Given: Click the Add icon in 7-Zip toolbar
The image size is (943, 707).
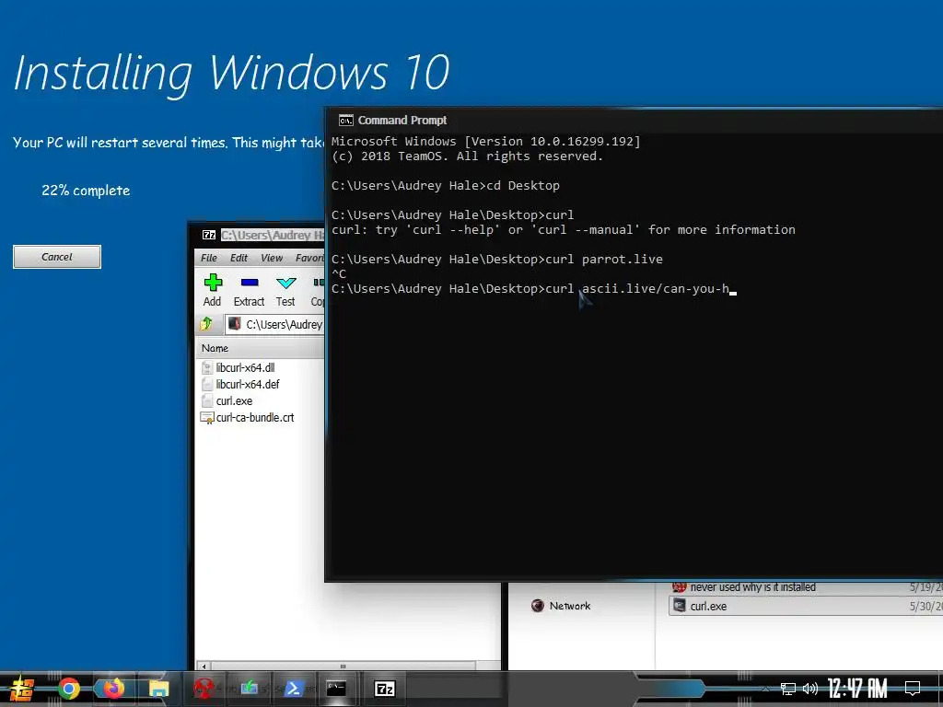Looking at the screenshot, I should [x=213, y=290].
